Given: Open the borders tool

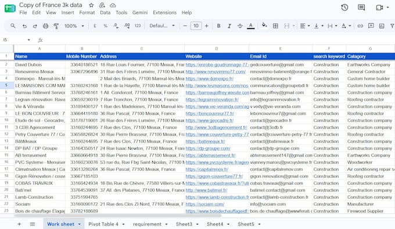Looking at the screenshot, I should pyautogui.click(x=275, y=26).
